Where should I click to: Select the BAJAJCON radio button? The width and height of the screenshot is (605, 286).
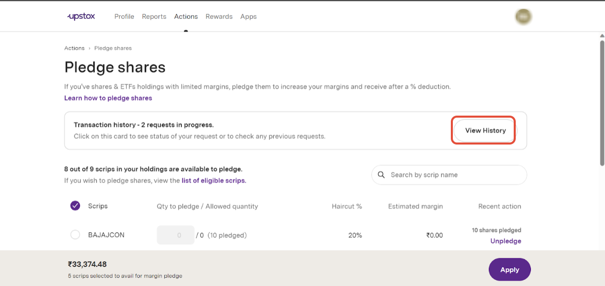point(75,235)
